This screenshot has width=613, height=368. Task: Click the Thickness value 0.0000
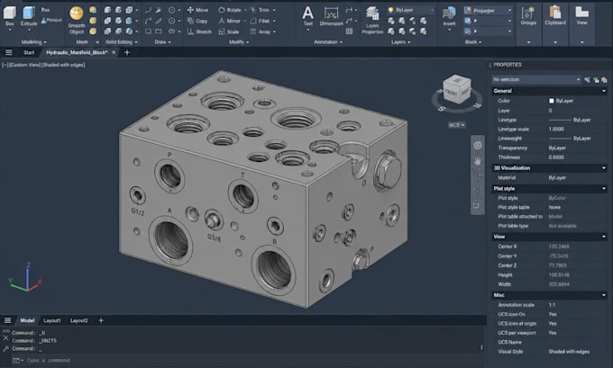(556, 157)
